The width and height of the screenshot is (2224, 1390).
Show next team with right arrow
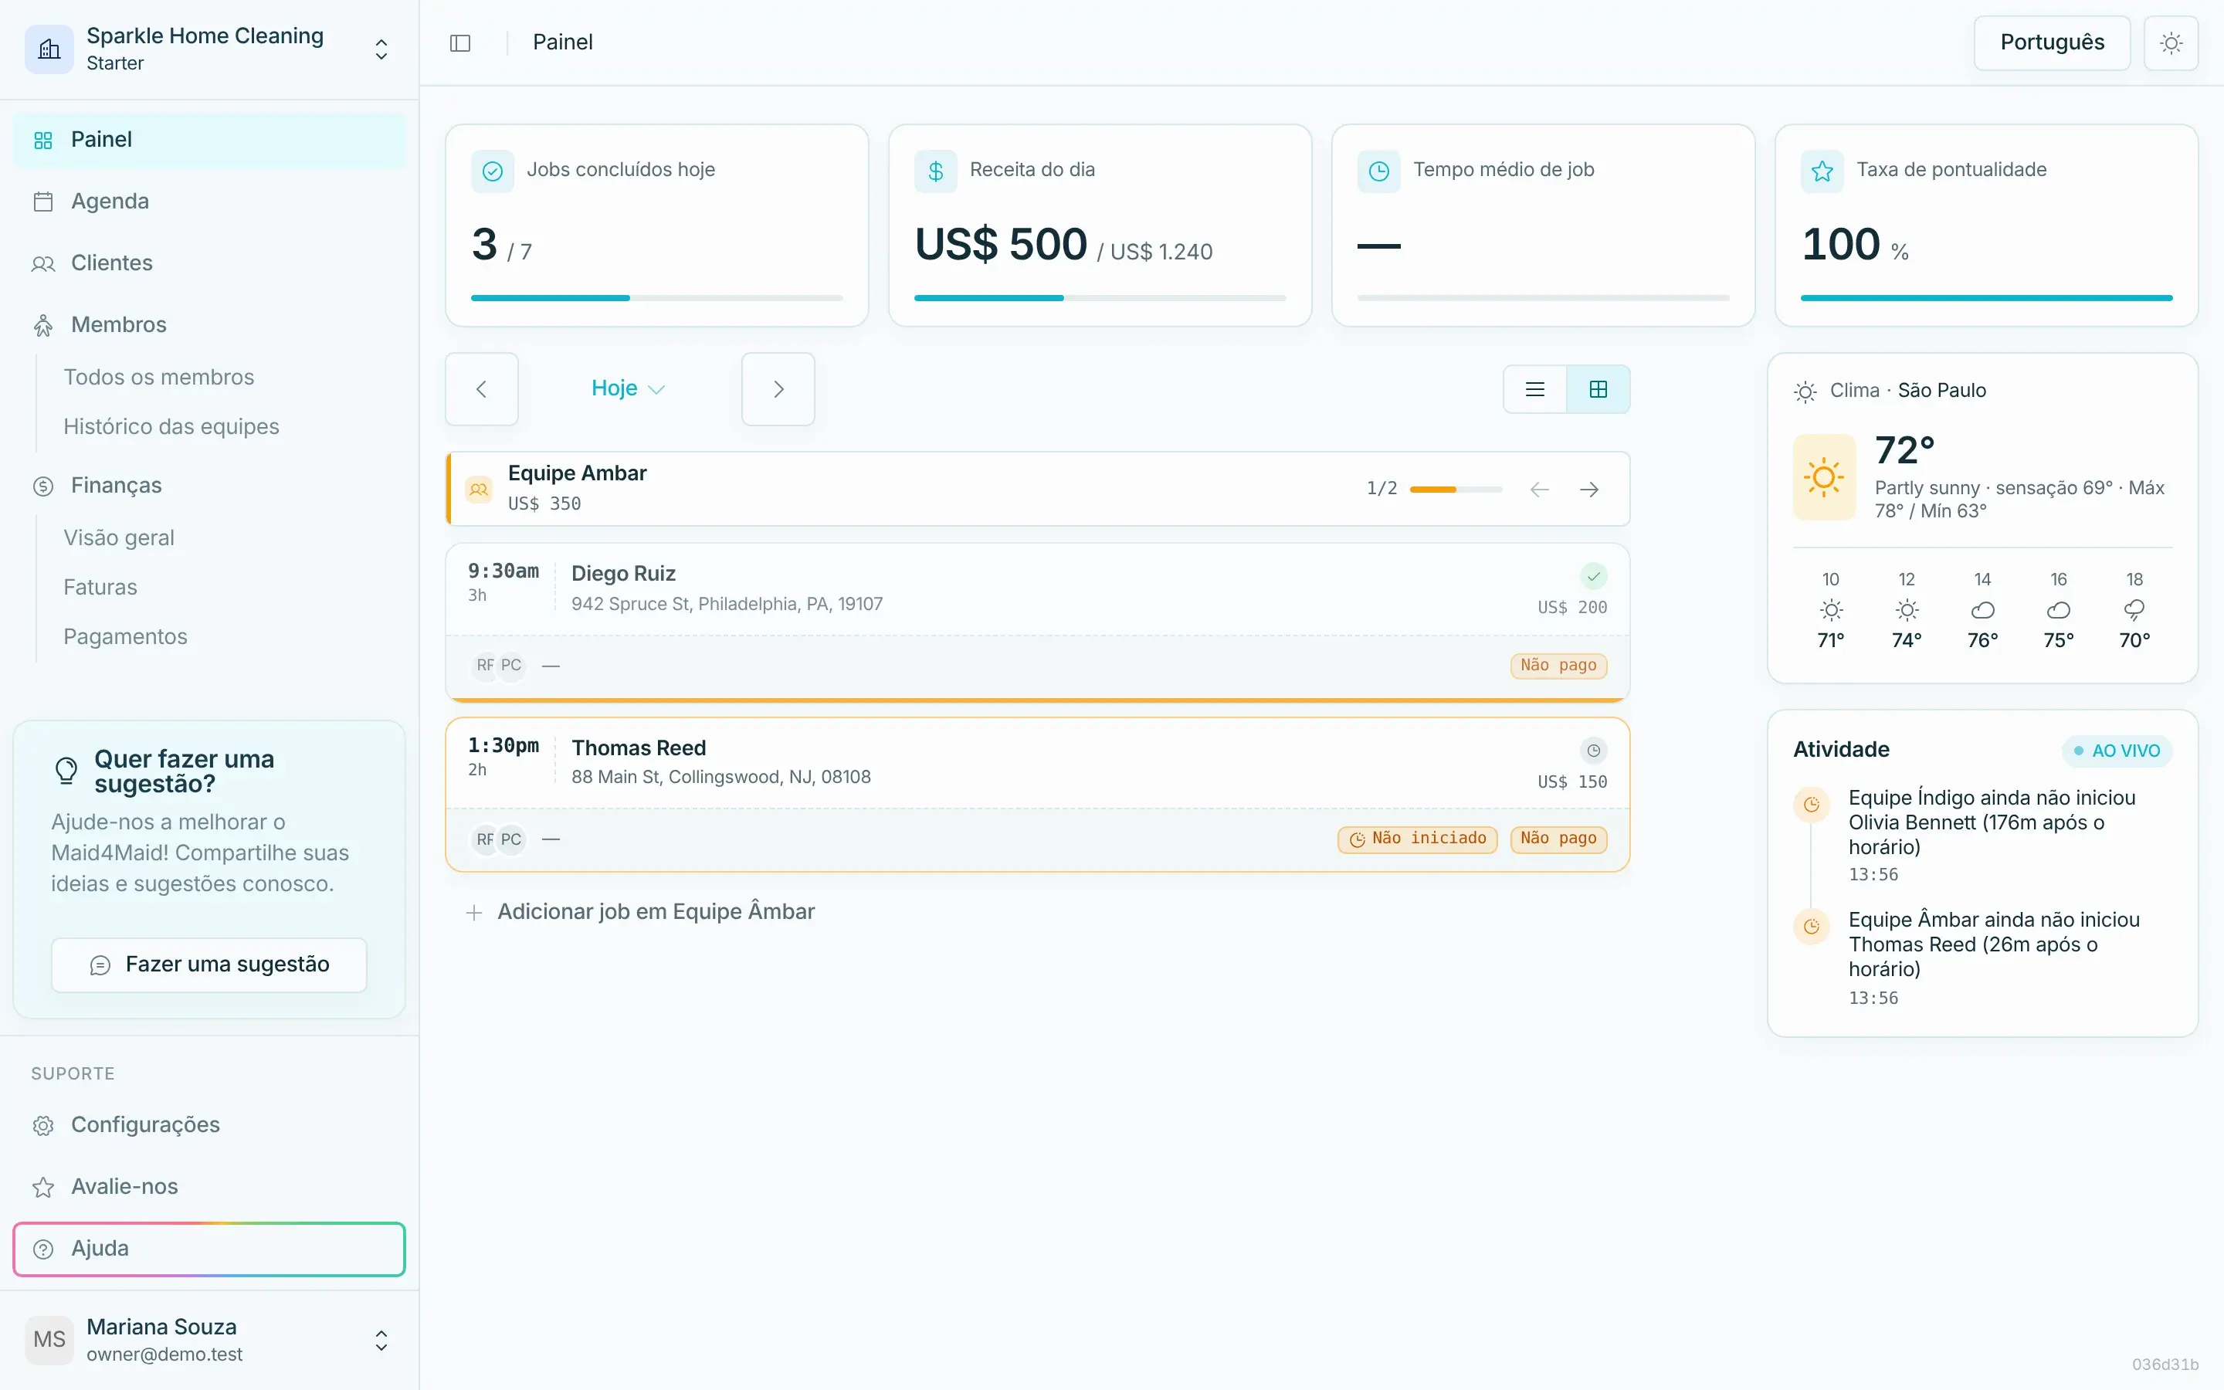pos(1589,489)
